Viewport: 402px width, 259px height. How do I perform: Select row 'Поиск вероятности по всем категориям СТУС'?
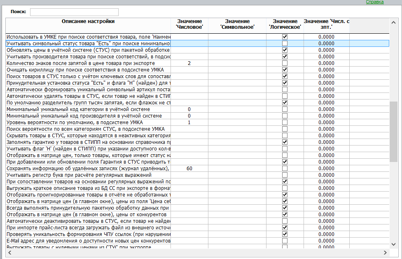[x=197, y=129]
